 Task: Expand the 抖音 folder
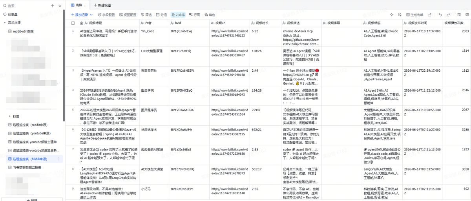10,116
